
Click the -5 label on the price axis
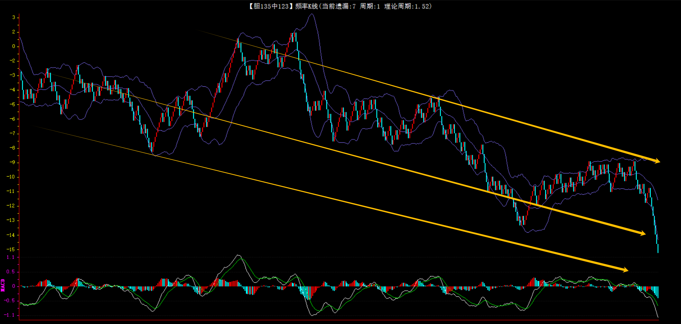pyautogui.click(x=12, y=104)
